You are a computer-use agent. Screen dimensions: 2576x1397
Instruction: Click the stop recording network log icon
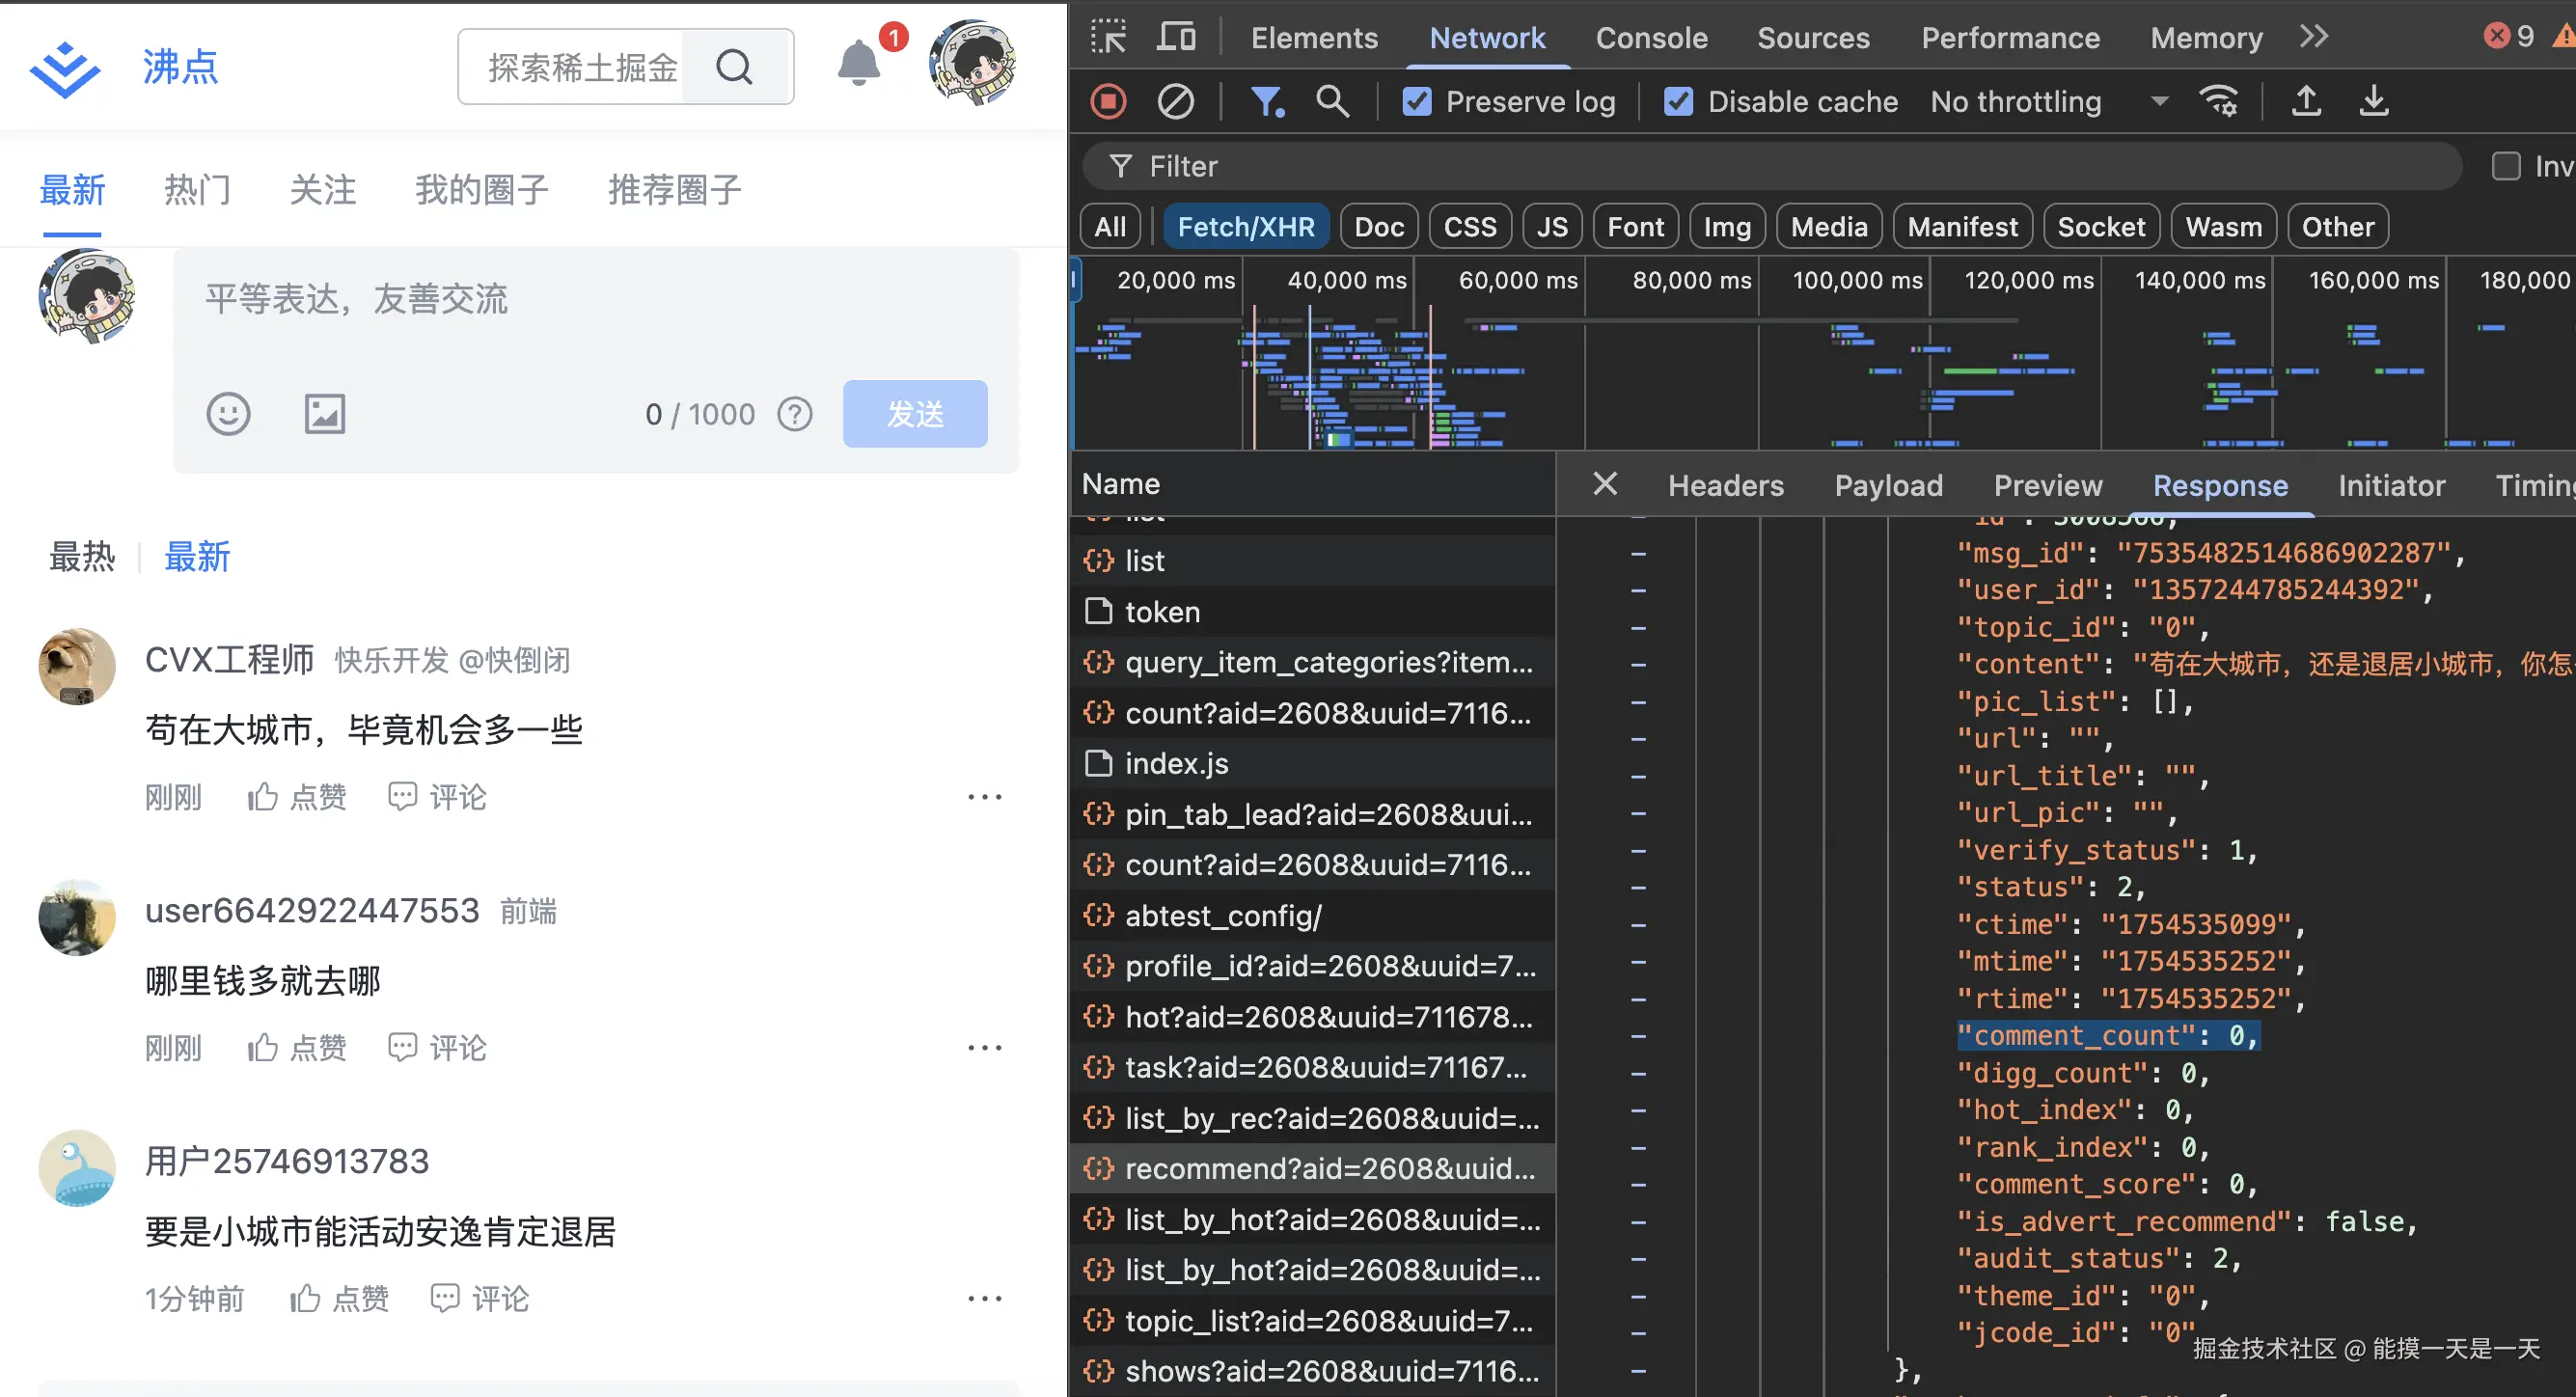[1108, 101]
